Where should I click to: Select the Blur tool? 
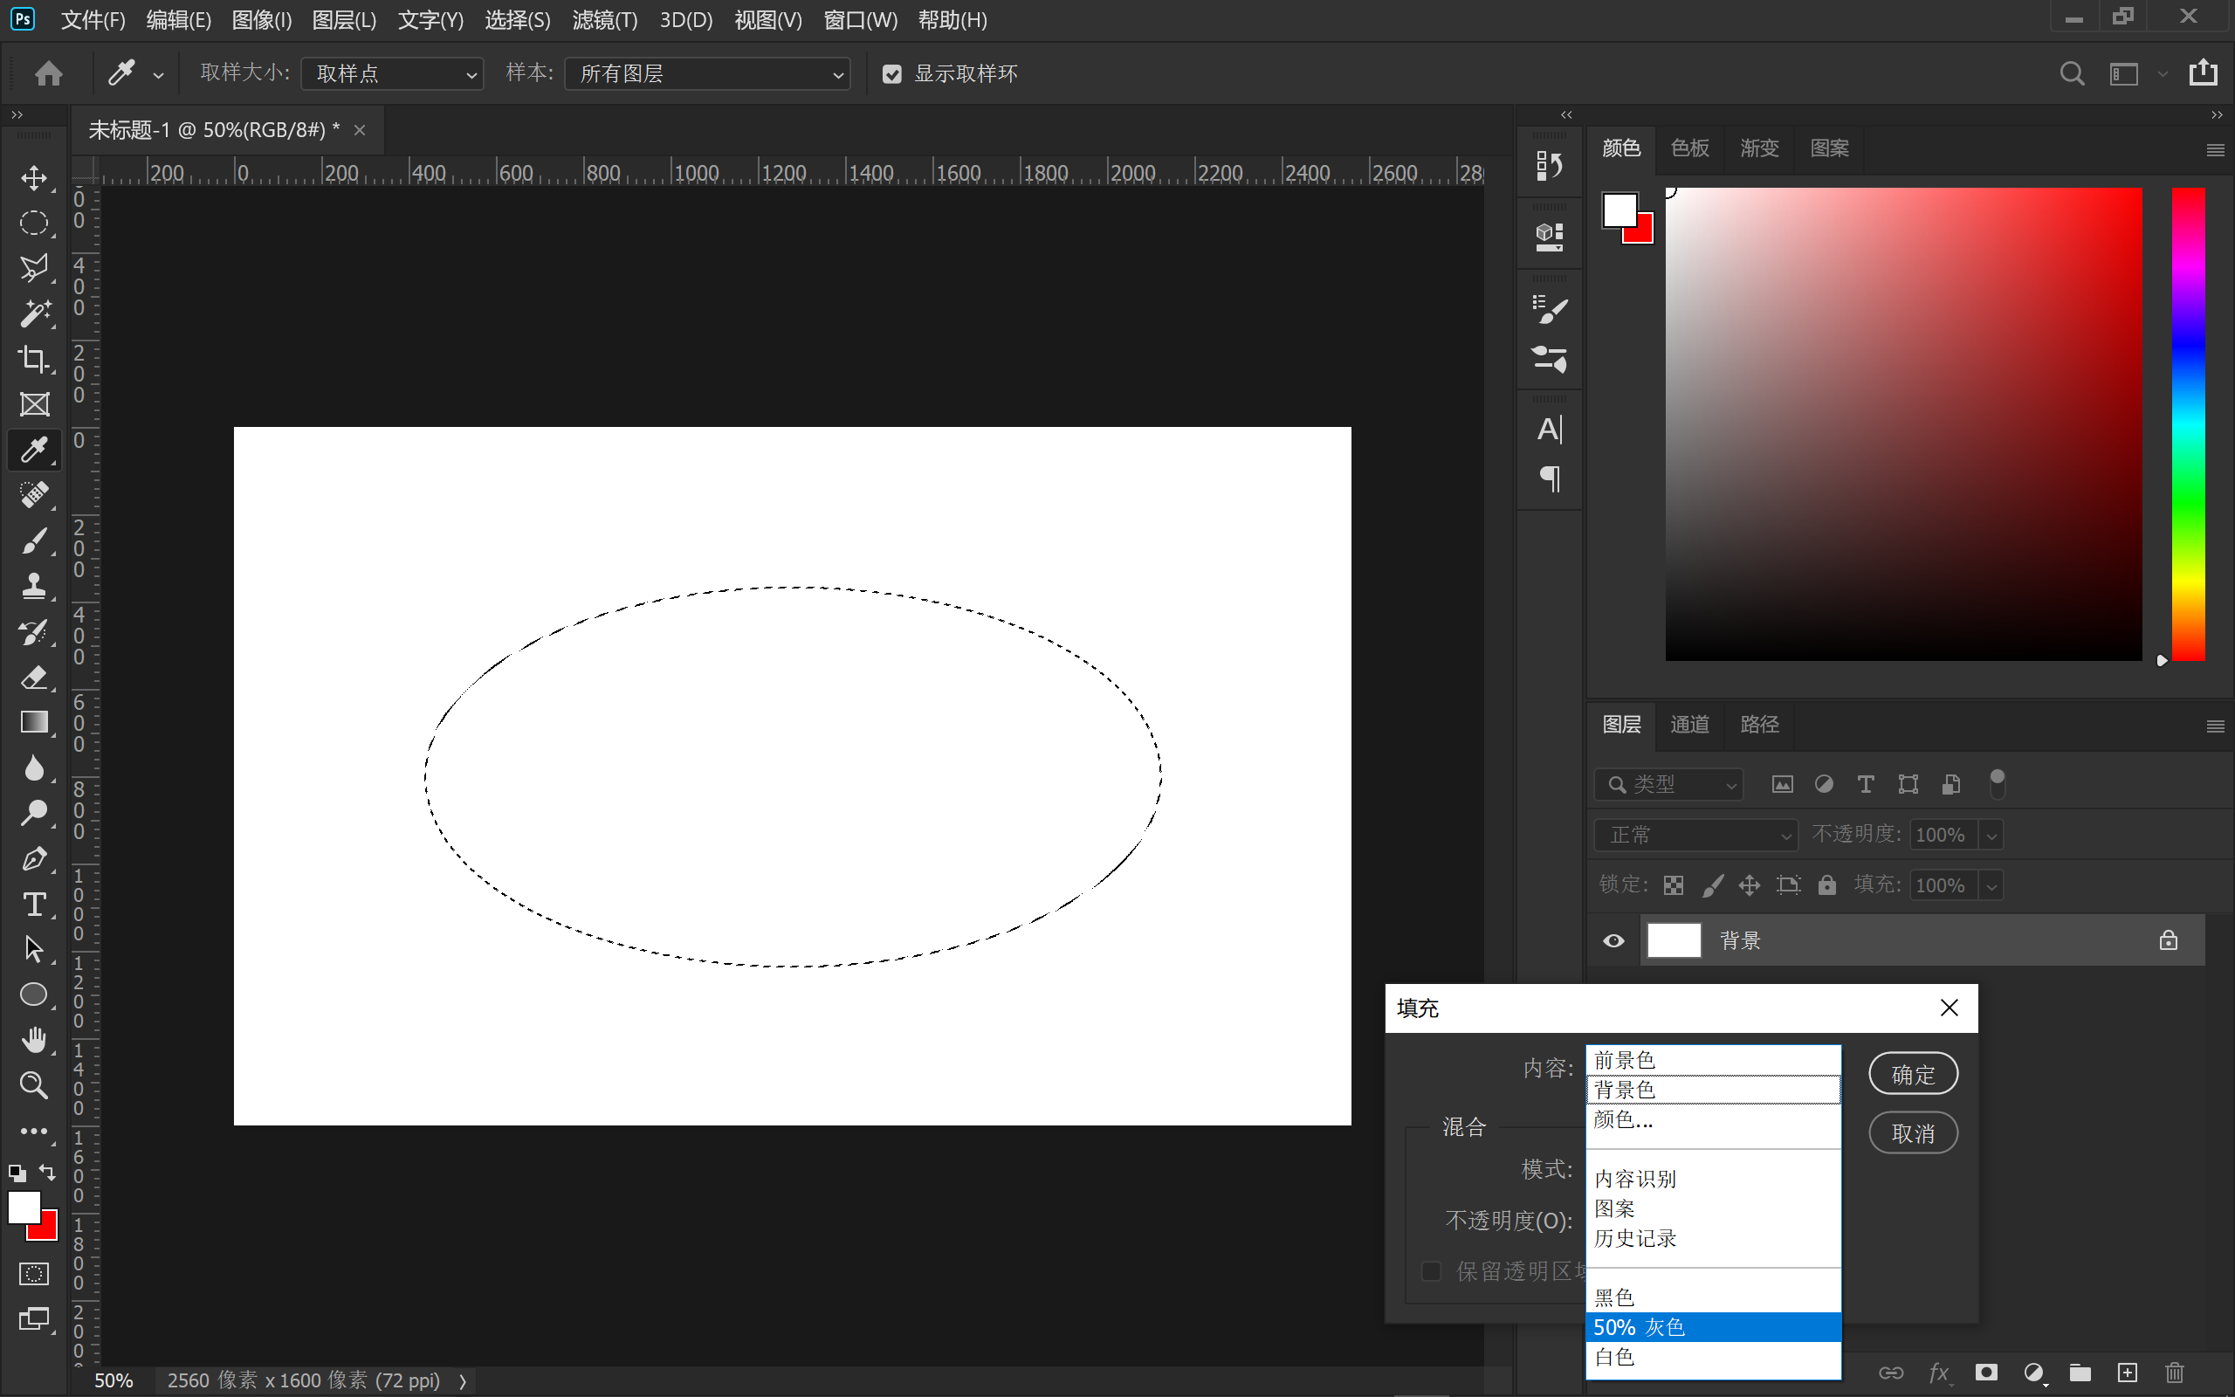(34, 767)
